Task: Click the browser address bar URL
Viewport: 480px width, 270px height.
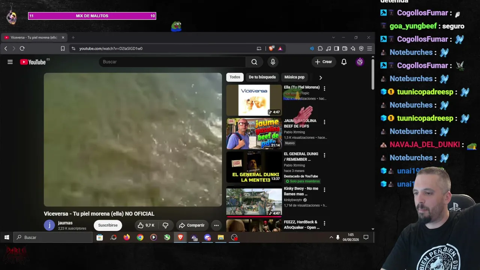Action: pos(111,48)
